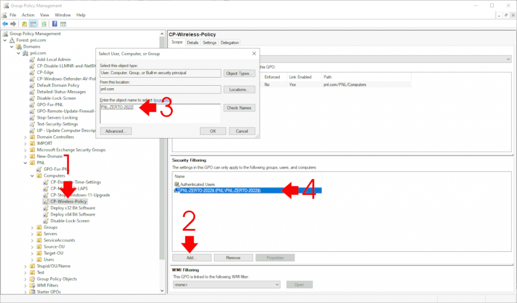517x303 pixels.
Task: Click the Check Names button
Action: [x=239, y=107]
